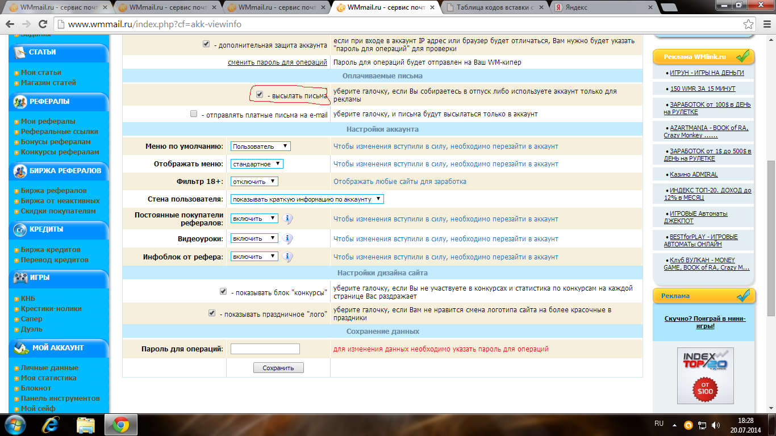776x436 pixels.
Task: Bookmark page with the star icon
Action: (749, 24)
